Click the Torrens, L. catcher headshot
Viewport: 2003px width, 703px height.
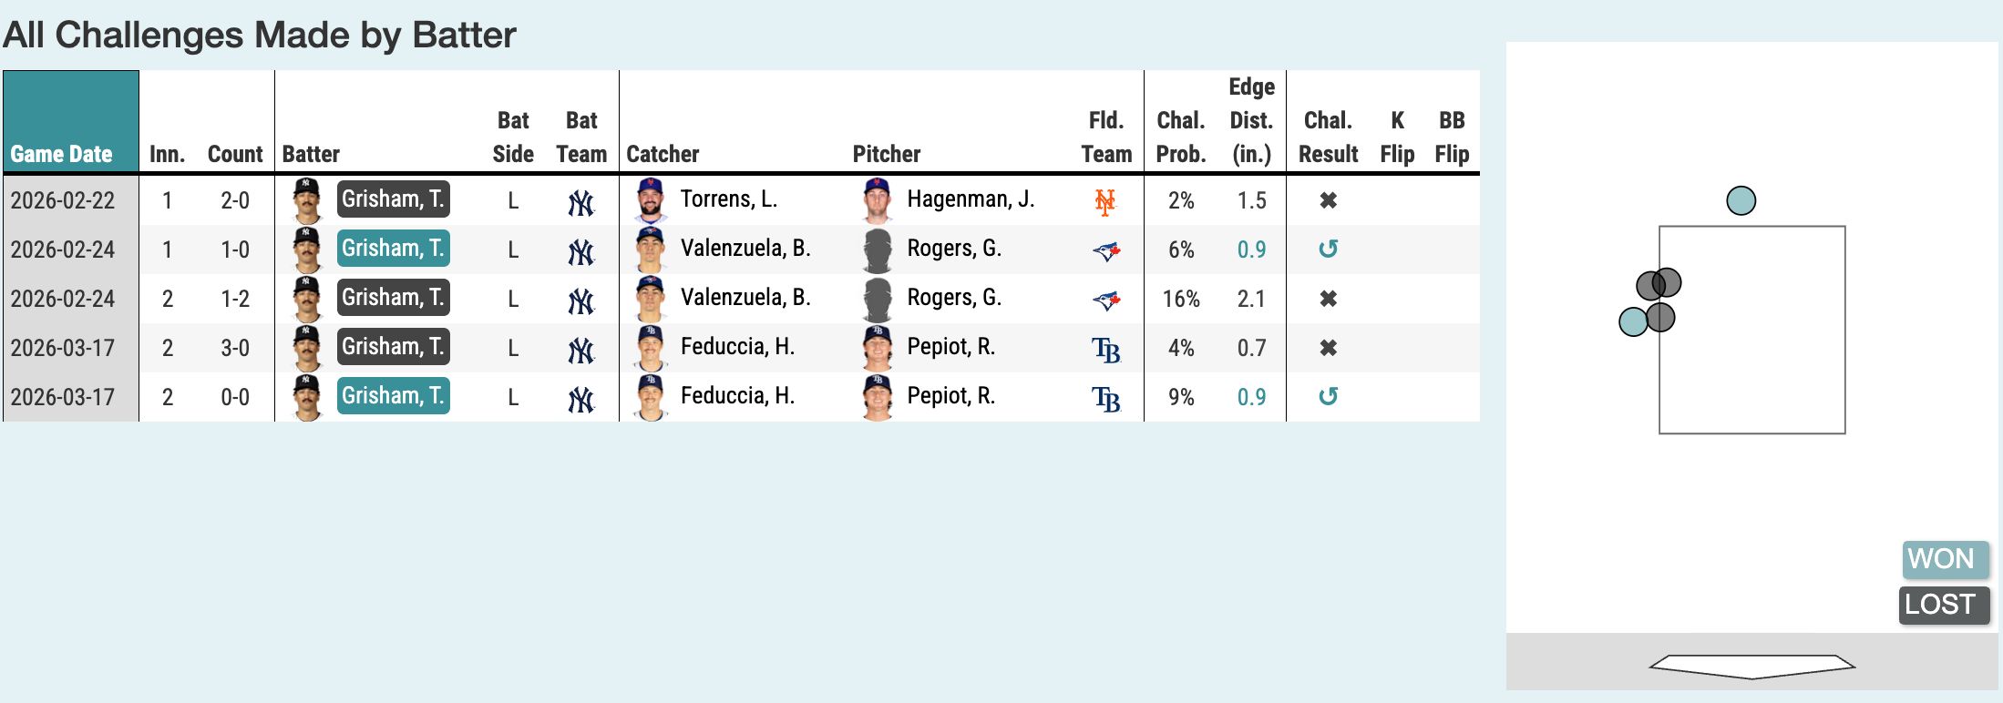pos(650,200)
